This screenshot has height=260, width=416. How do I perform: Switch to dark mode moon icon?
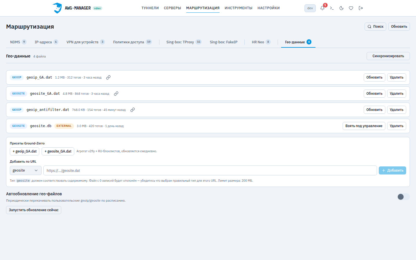(341, 8)
